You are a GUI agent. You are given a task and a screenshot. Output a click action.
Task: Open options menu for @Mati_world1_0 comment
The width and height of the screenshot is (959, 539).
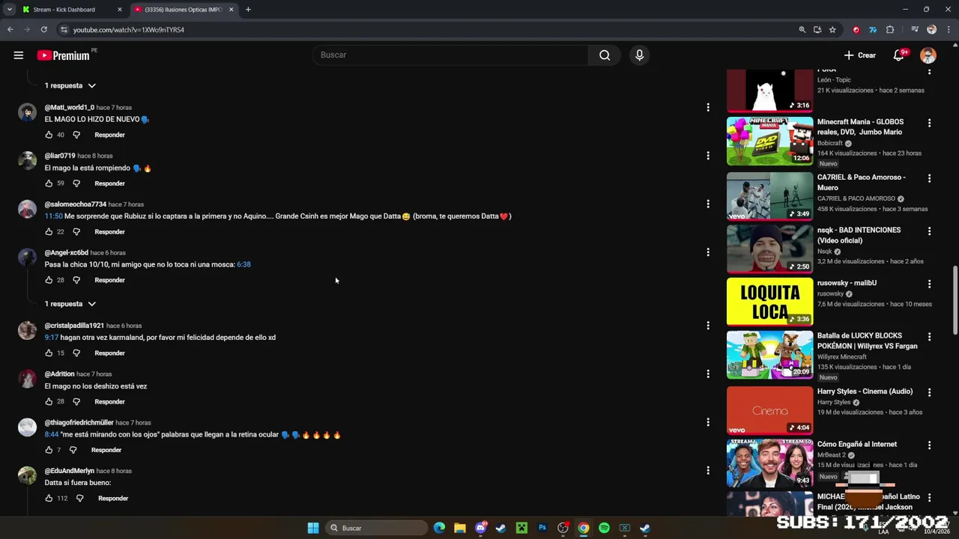click(x=708, y=108)
